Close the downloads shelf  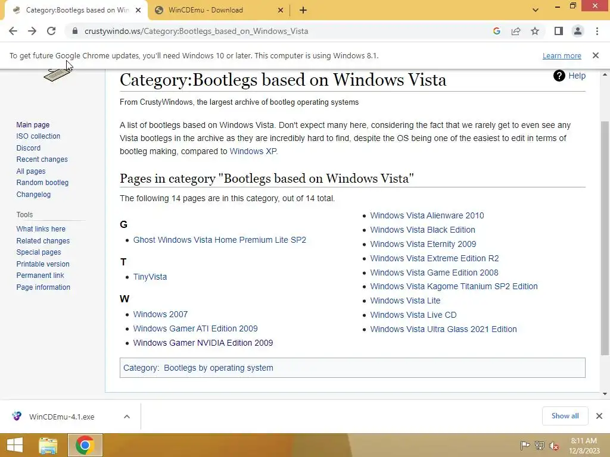point(599,416)
